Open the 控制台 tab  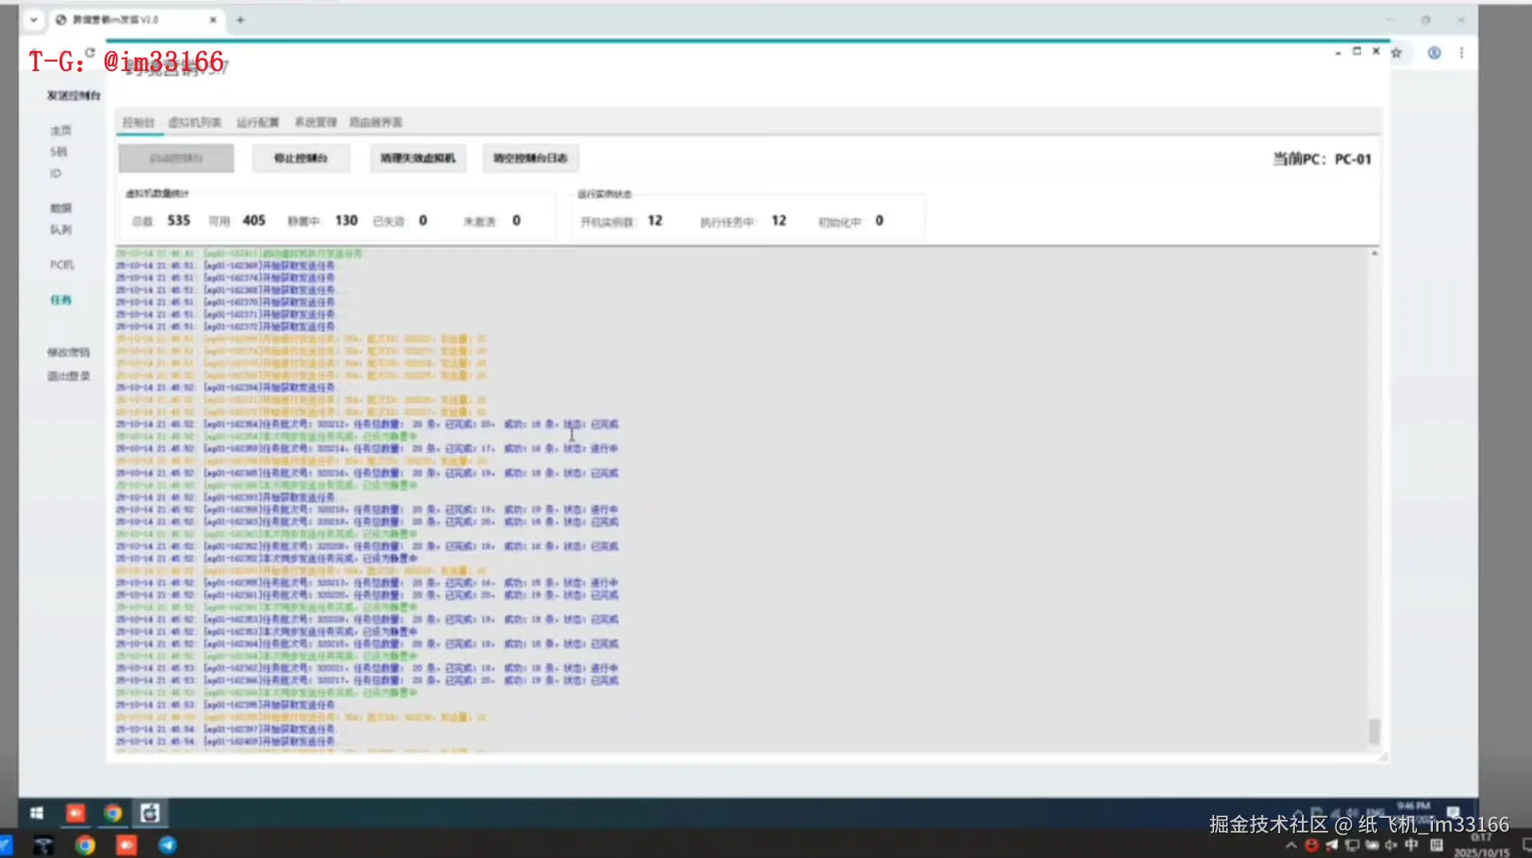pos(138,122)
